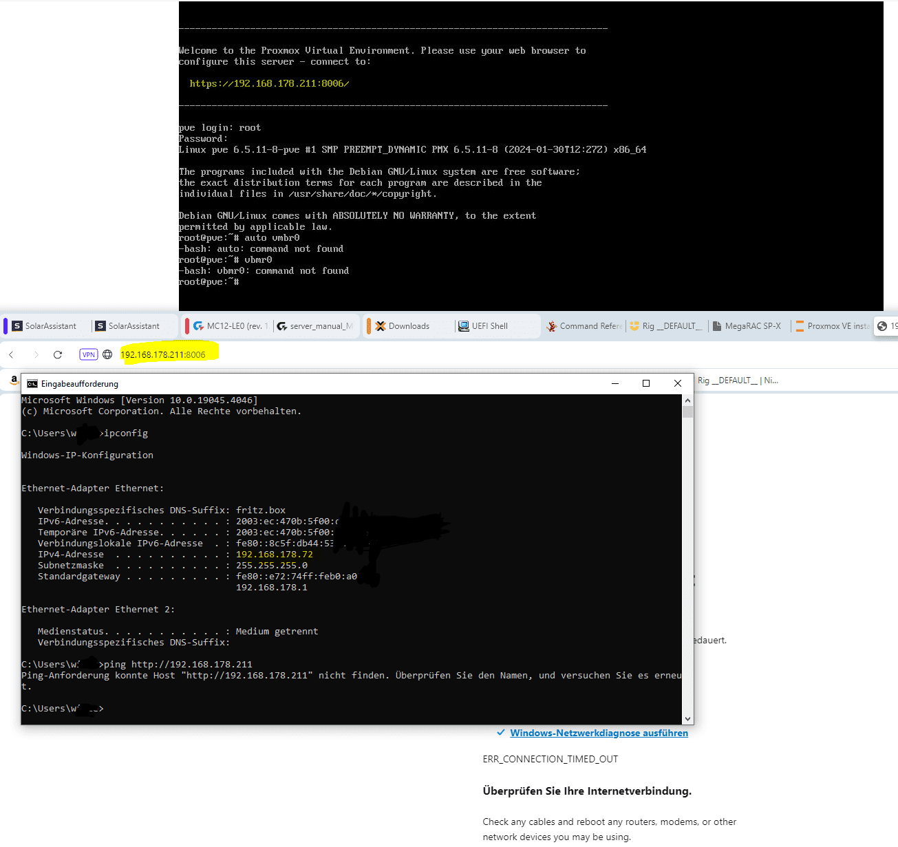This screenshot has height=847, width=898.
Task: Click the command prompt scrollbar down arrow
Action: [x=688, y=719]
